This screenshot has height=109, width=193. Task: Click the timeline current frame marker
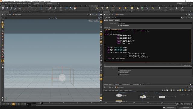tap(42, 103)
